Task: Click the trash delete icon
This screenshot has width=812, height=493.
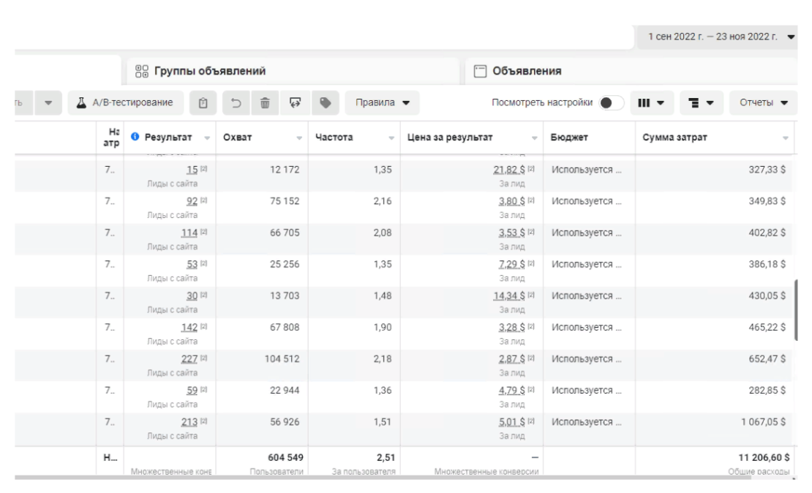Action: tap(265, 102)
